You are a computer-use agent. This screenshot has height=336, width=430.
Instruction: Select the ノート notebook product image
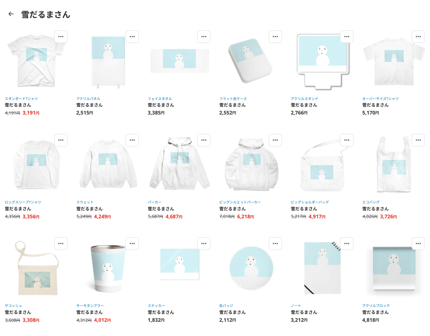pyautogui.click(x=322, y=268)
